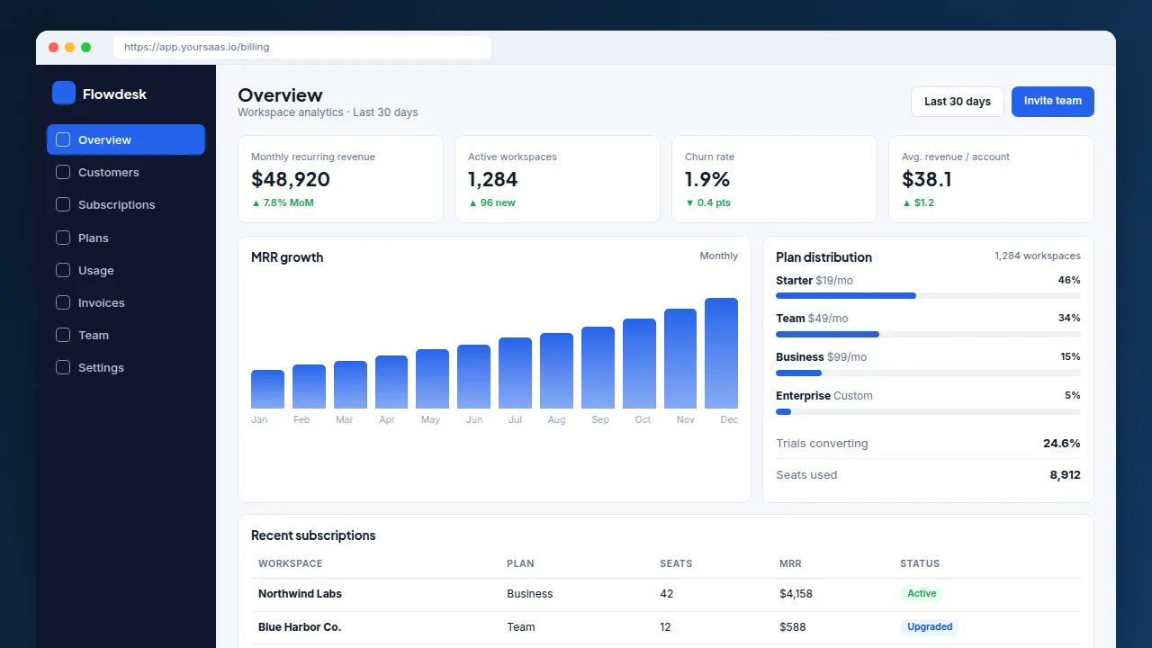Click the Oct bar in MRR chart
Screen dimensions: 1152x648
639,364
